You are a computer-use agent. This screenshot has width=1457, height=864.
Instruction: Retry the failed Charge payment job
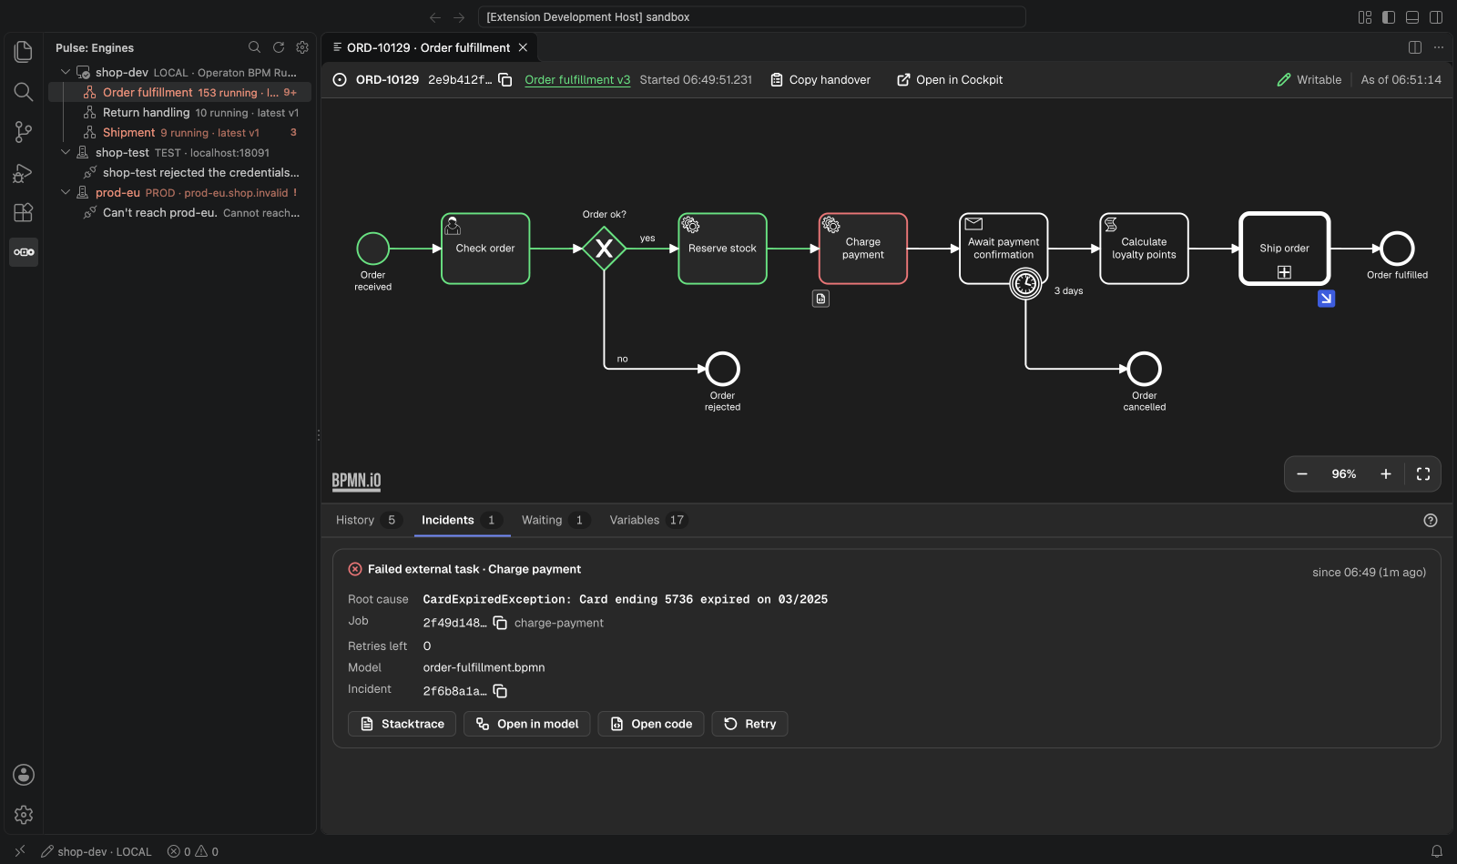[749, 724]
